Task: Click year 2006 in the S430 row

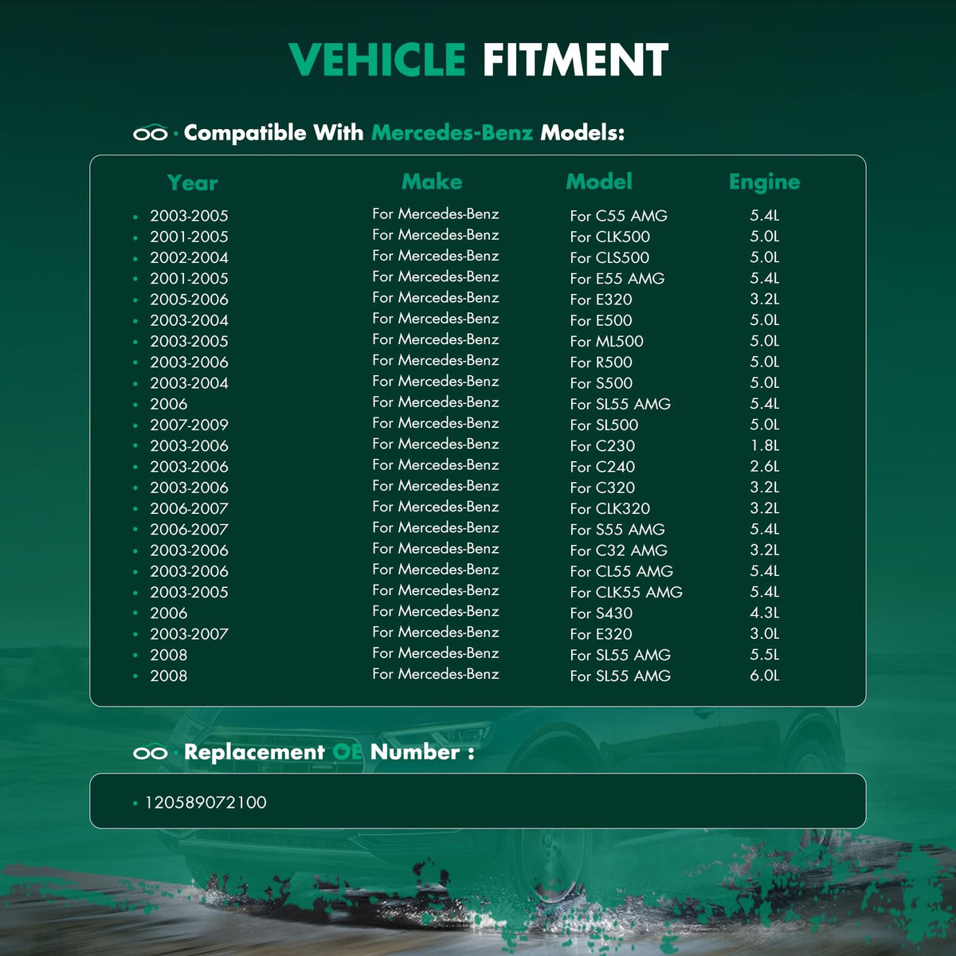Action: pyautogui.click(x=169, y=613)
